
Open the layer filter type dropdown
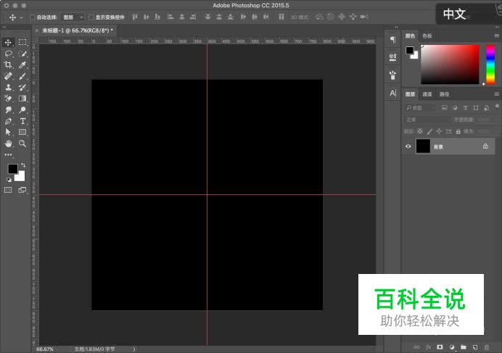[x=421, y=108]
